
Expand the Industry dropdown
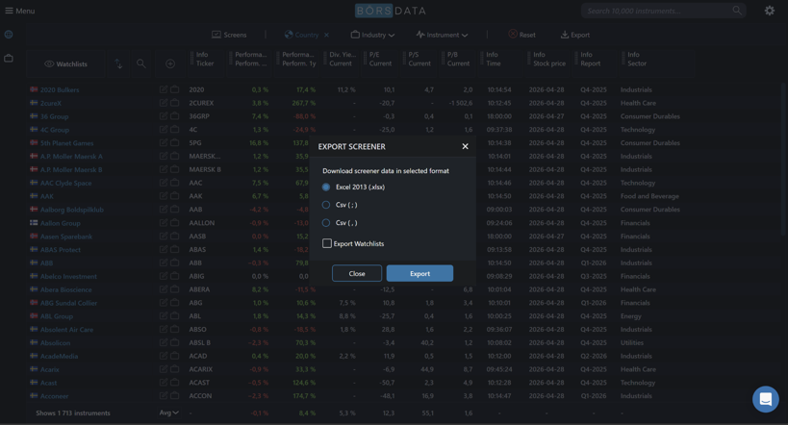coord(372,35)
